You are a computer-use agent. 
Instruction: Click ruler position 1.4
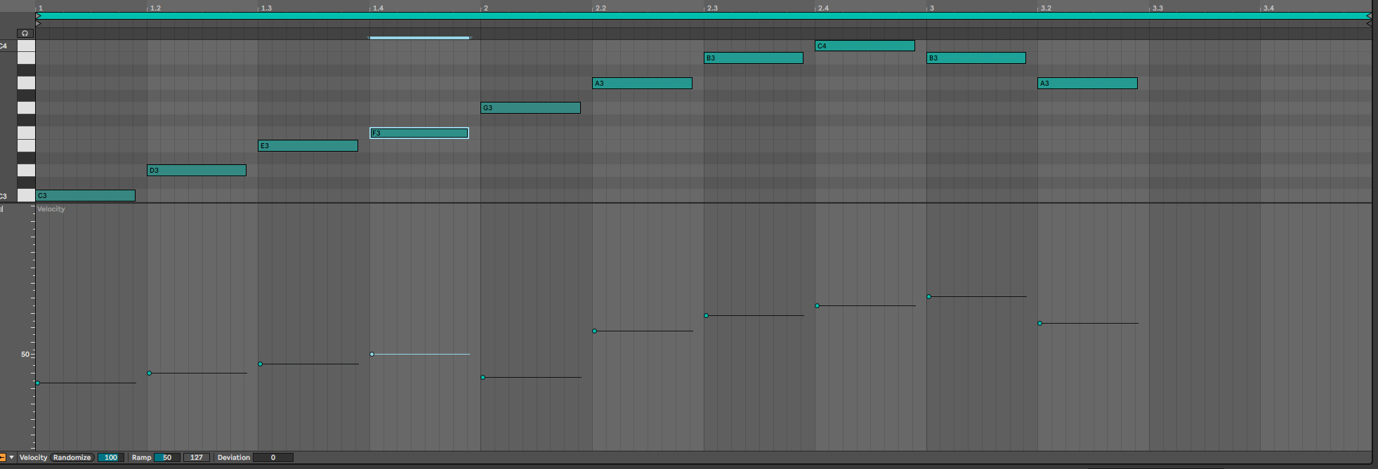378,8
